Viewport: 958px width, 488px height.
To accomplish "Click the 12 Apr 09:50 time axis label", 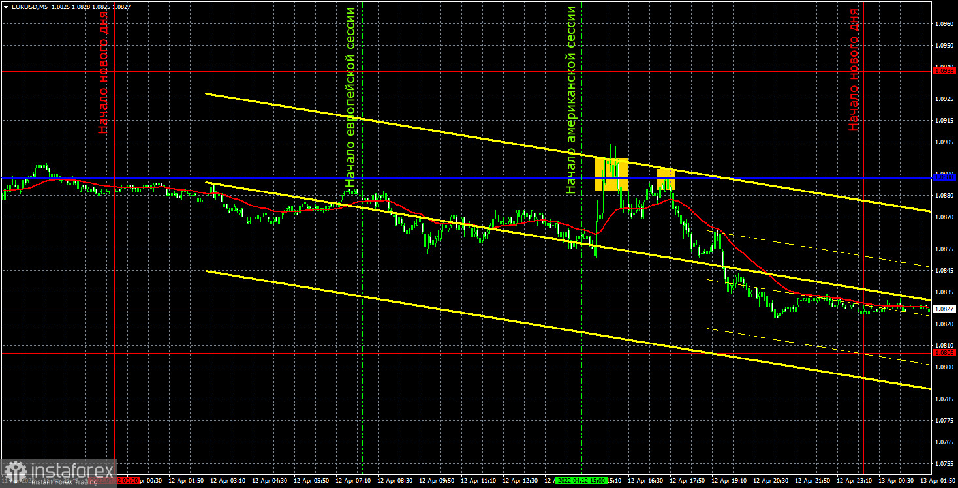I will 437,481.
